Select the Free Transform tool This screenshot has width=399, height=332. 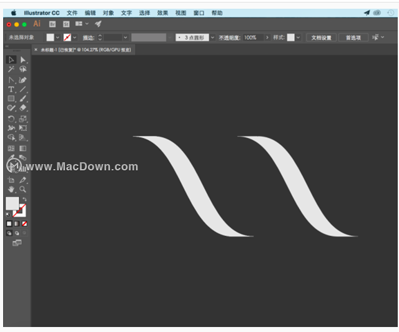coord(23,128)
